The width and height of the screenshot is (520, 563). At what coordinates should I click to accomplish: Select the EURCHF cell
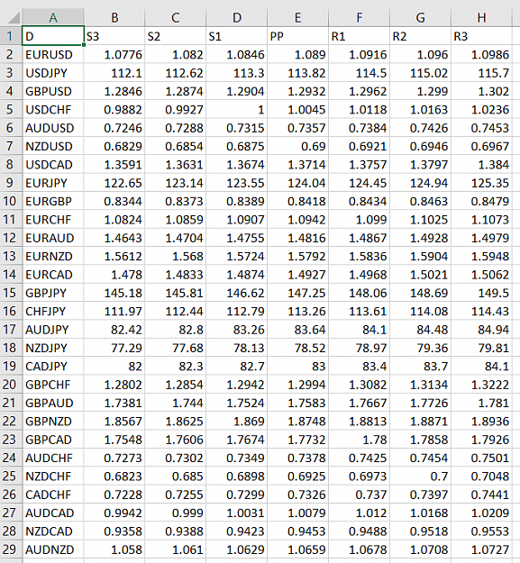(53, 219)
